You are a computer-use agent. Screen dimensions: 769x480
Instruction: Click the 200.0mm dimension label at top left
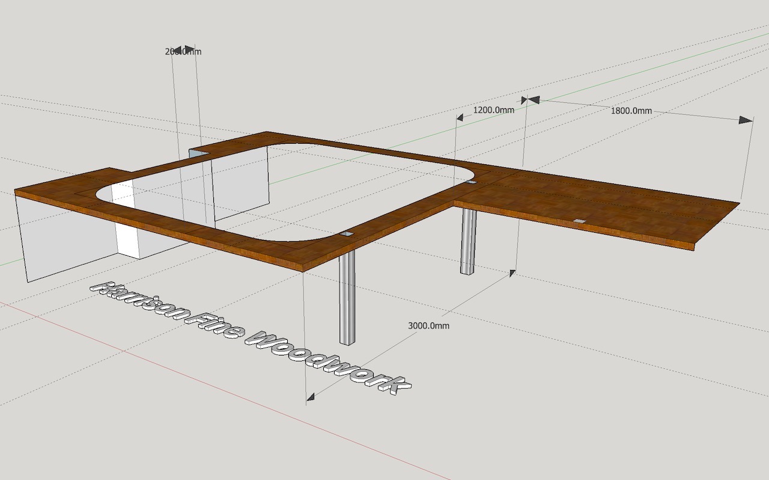tap(183, 52)
